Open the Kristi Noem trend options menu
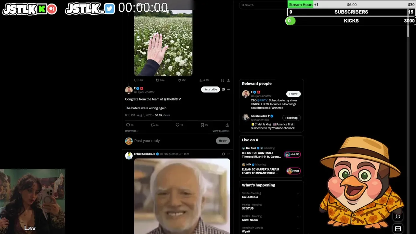The width and height of the screenshot is (416, 234). (299, 217)
